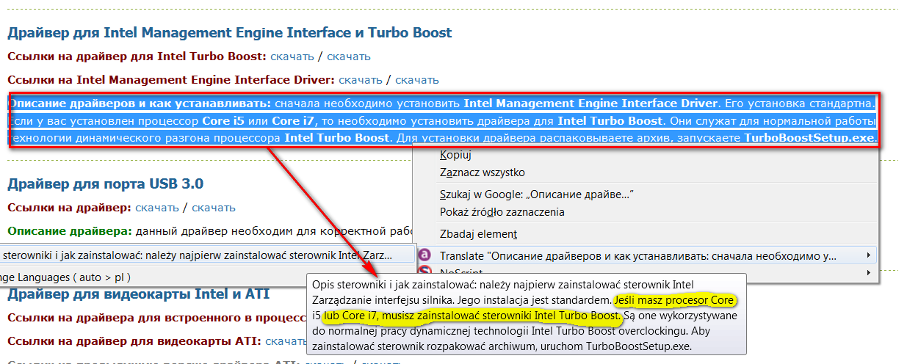The image size is (907, 364).
Task: Click label Ссылки на драйвер для Intel Turbo Boost
Action: 137,56
